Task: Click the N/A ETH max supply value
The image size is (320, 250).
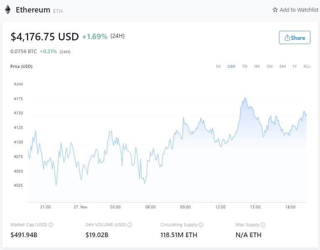Action: click(248, 235)
